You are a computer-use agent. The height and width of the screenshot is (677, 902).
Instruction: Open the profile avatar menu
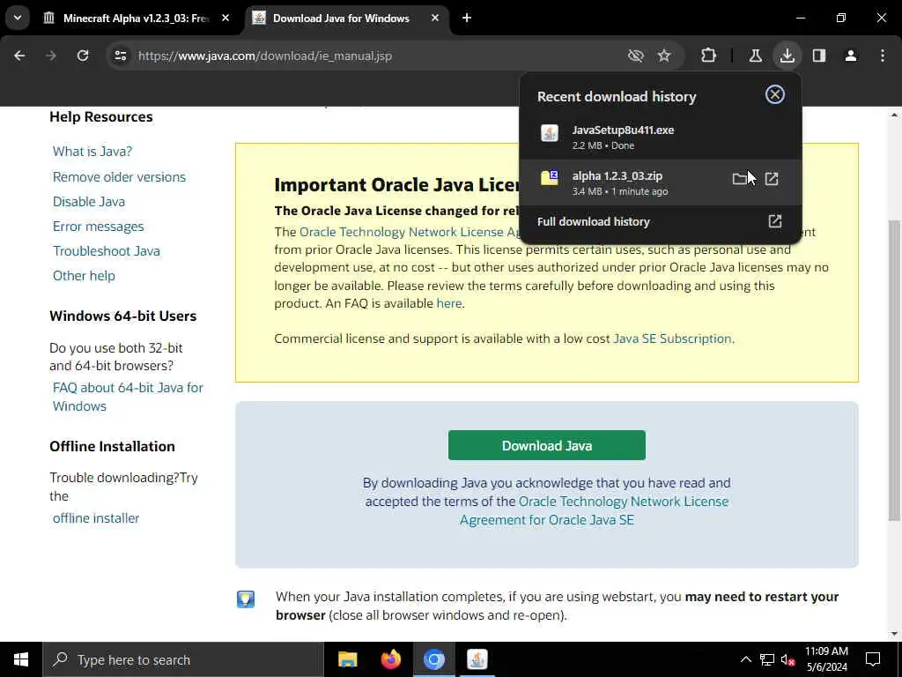point(851,56)
